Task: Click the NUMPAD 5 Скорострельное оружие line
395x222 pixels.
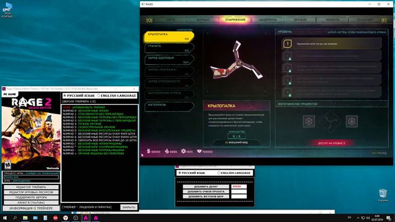Action: pos(89,127)
